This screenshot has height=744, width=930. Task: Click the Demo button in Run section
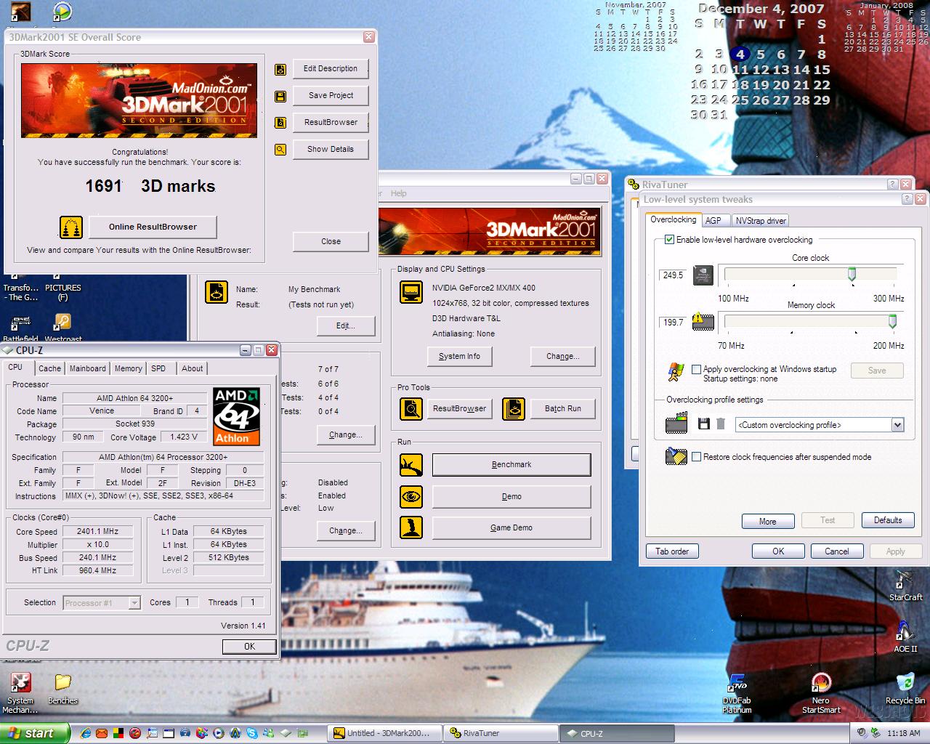click(x=511, y=496)
